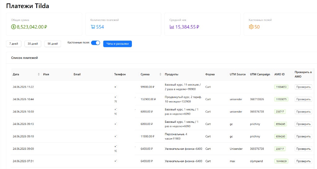Click date 24.06.2026 09:10
This screenshot has height=169, width=317.
coord(23,136)
